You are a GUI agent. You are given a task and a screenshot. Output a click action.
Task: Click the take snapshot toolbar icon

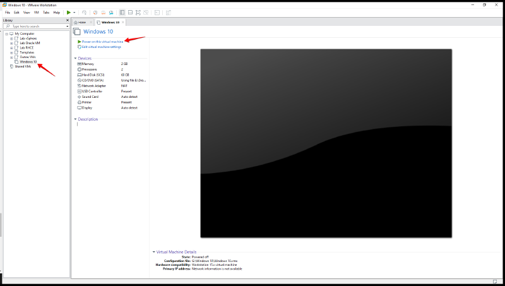[x=95, y=13]
